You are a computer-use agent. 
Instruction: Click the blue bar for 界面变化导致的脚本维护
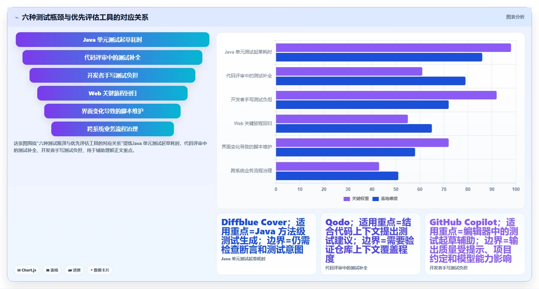[x=345, y=152]
